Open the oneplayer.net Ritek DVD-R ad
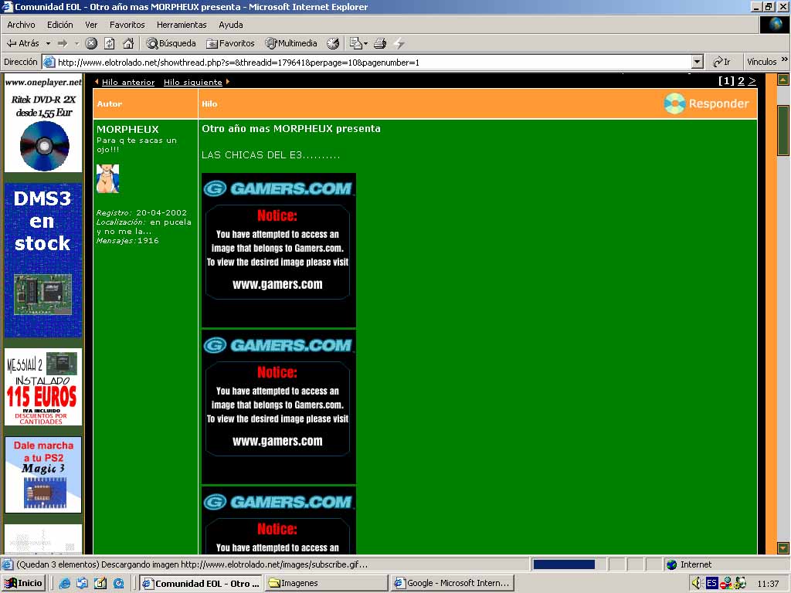The image size is (791, 593). (43, 124)
